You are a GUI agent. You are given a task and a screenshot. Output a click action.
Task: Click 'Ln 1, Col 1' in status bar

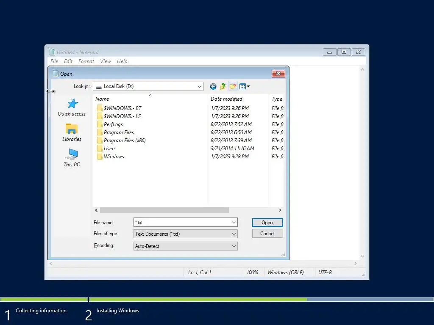tap(200, 273)
